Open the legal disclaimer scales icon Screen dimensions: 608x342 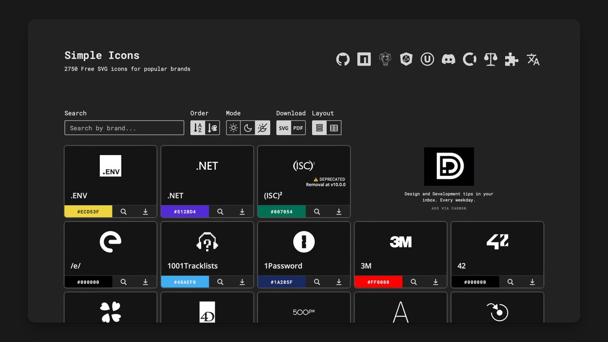click(490, 59)
